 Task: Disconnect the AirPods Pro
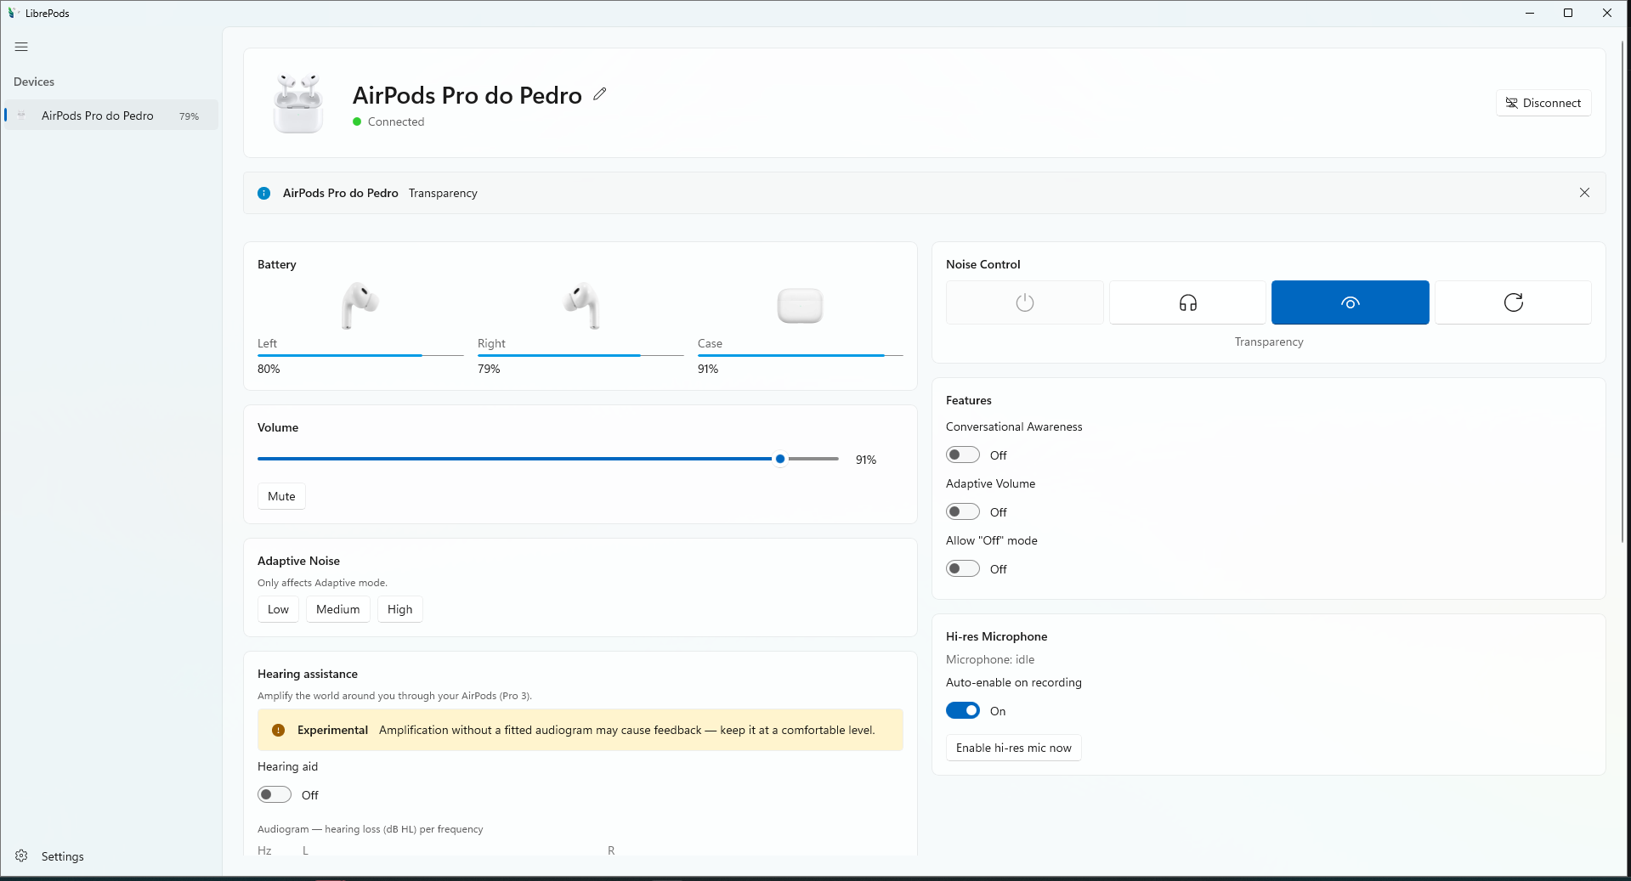tap(1543, 103)
